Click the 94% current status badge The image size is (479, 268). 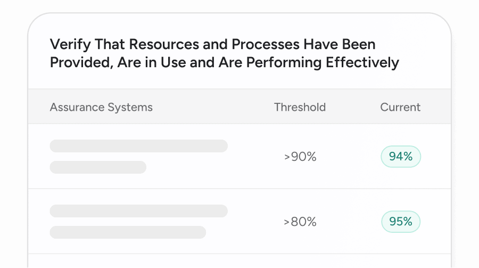point(401,157)
